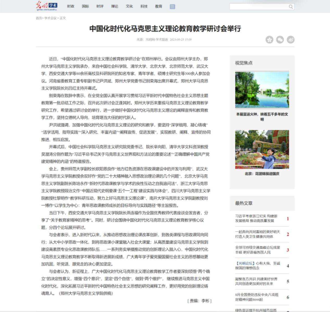Share article via Weibo icon
This screenshot has width=330, height=312.
tap(291, 40)
